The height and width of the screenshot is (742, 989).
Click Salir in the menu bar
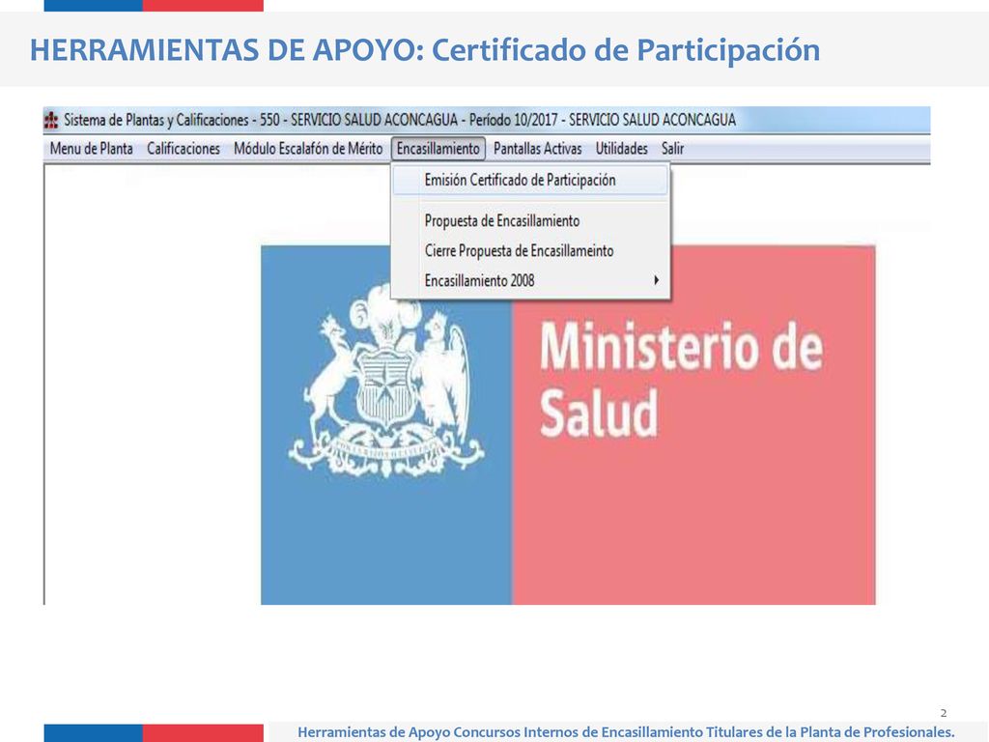pos(672,149)
